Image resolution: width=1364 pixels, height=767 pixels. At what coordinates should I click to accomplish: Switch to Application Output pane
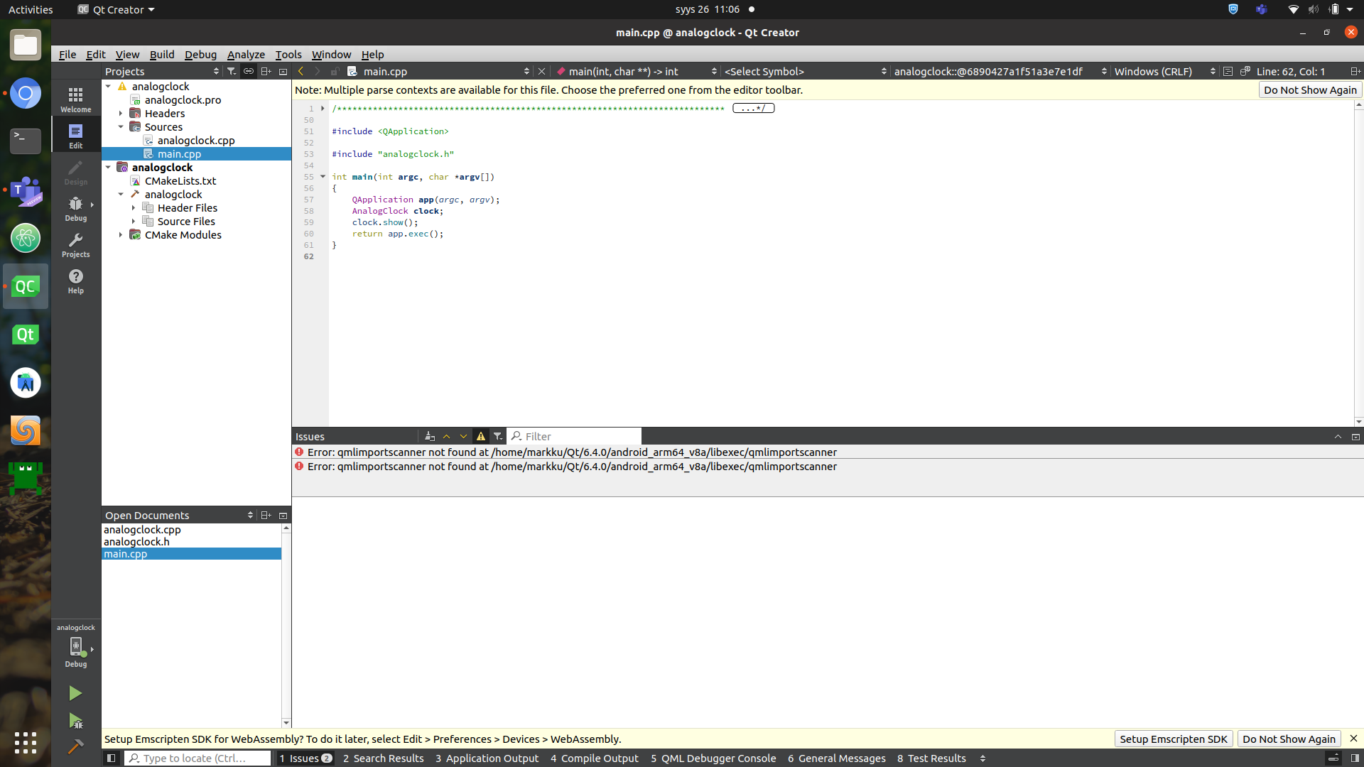click(487, 758)
